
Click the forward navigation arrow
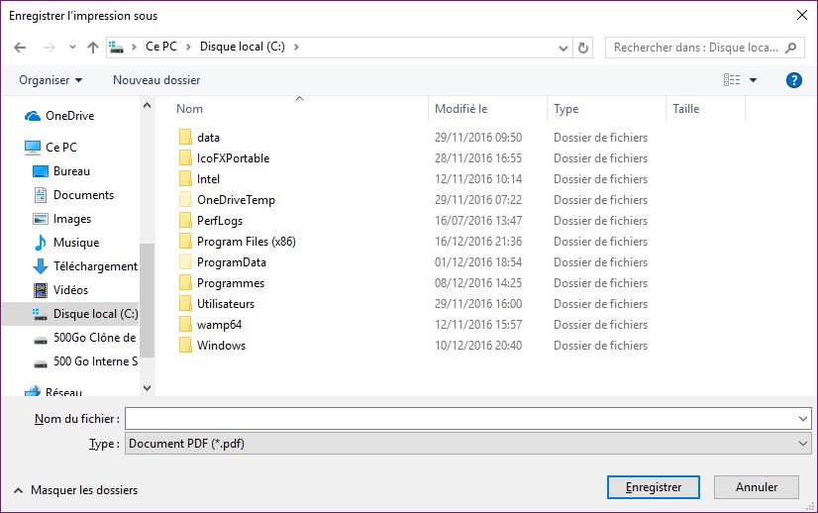coord(50,48)
